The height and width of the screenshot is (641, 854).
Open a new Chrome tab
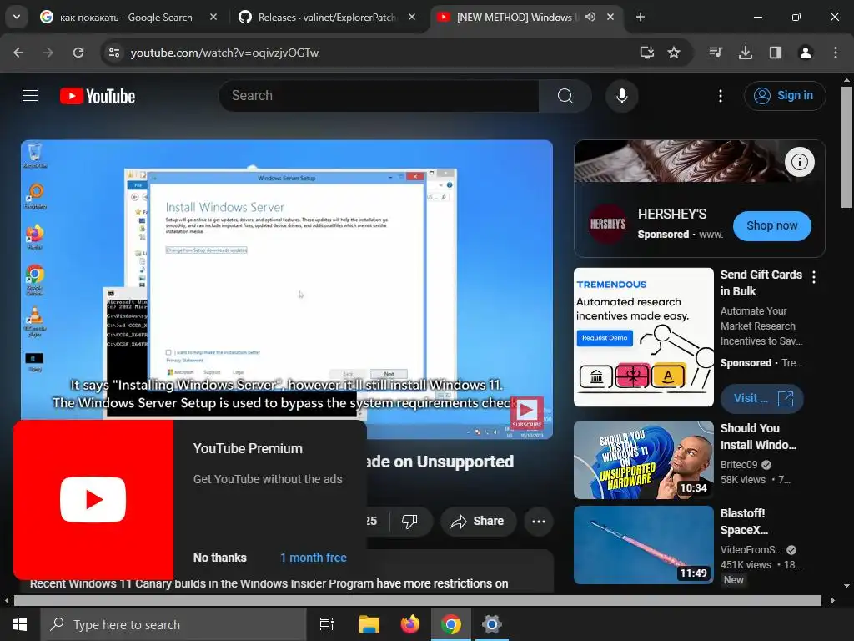click(x=640, y=17)
